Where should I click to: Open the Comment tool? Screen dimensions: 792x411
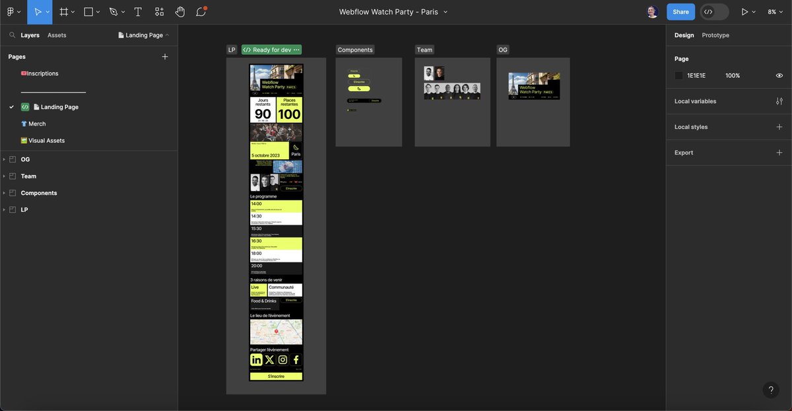click(201, 12)
